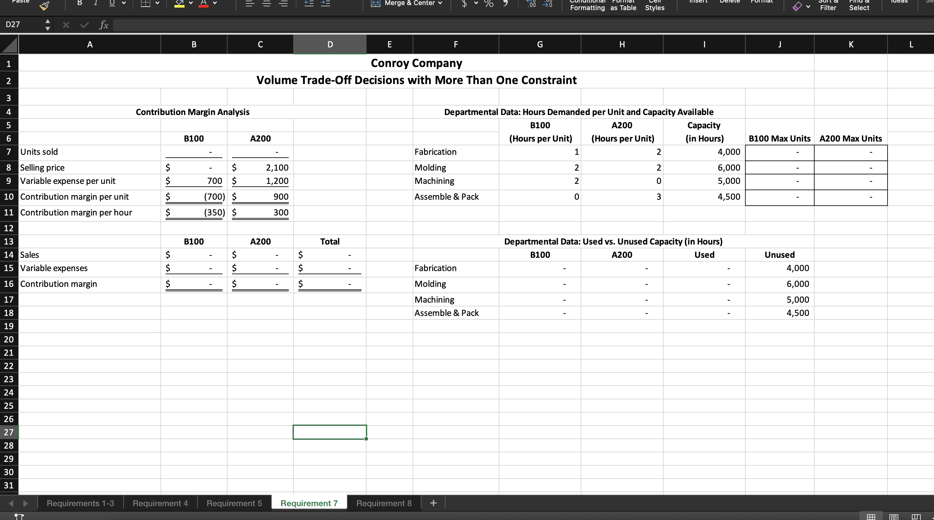Switch to Page Layout view icon
This screenshot has height=520, width=934.
[x=894, y=517]
